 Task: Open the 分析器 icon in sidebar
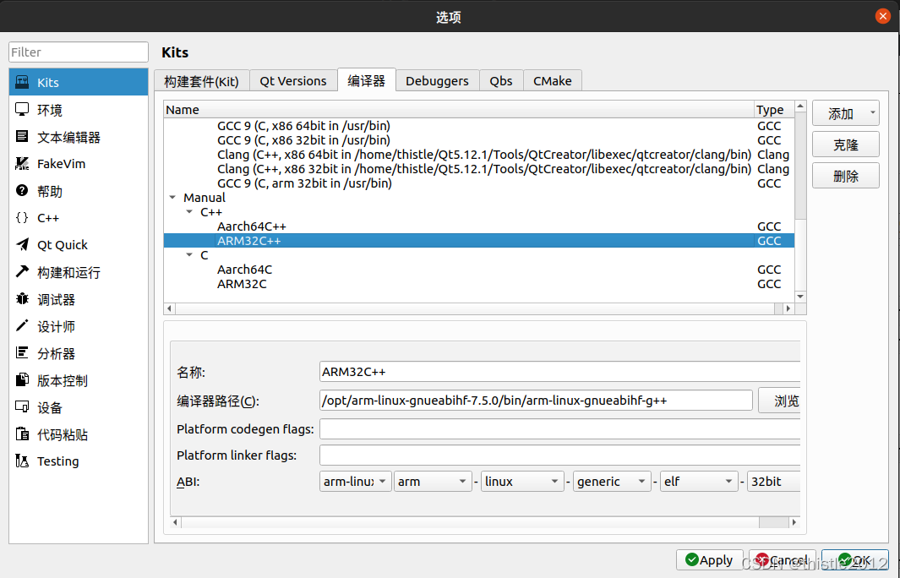click(22, 353)
